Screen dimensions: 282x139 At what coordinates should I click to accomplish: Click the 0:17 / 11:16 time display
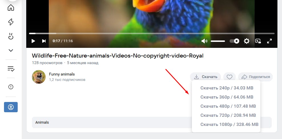(x=62, y=41)
